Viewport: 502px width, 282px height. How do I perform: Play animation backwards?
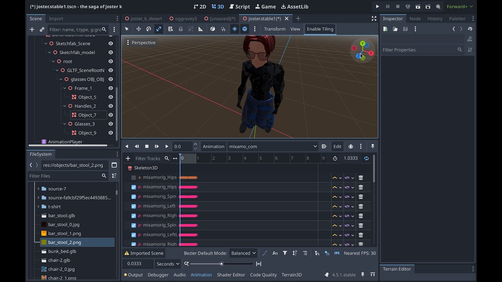127,146
